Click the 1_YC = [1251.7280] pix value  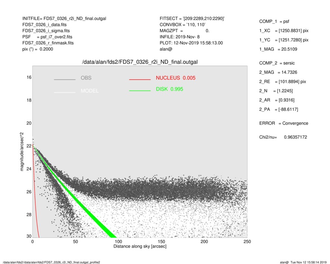[284, 40]
